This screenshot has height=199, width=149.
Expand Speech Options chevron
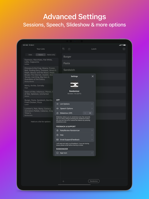92,109
